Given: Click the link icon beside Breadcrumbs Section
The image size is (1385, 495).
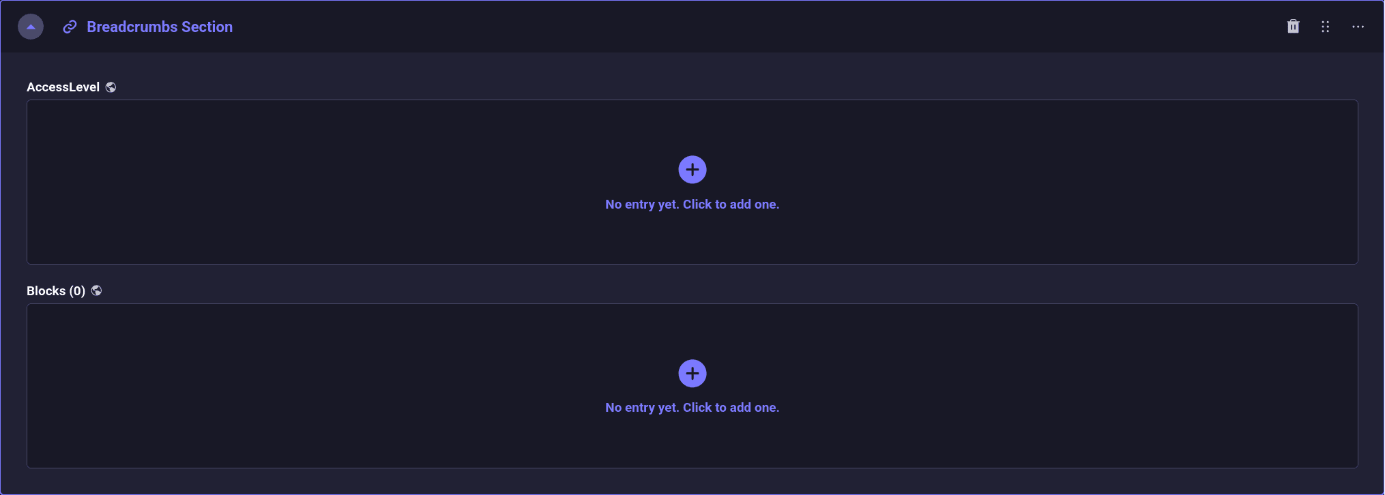Looking at the screenshot, I should 70,27.
